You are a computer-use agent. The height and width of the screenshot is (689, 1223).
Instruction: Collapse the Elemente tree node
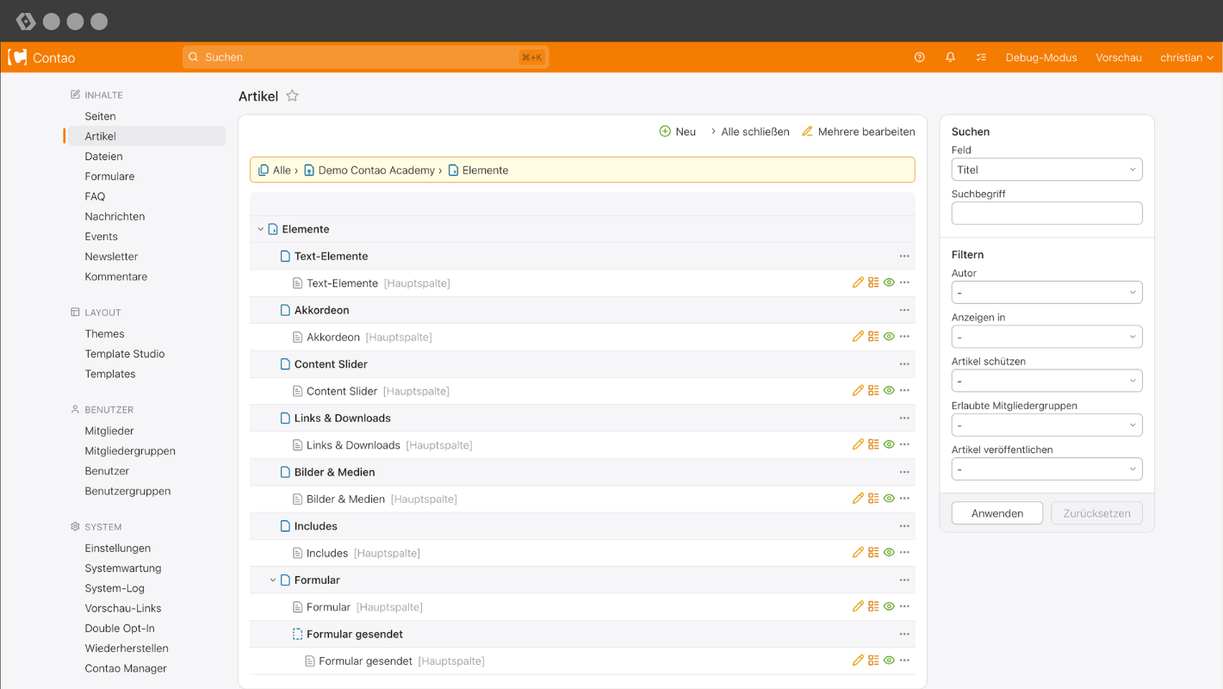(261, 229)
